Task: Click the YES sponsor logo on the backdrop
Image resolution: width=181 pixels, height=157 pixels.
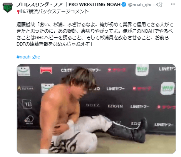Action: (x=27, y=104)
